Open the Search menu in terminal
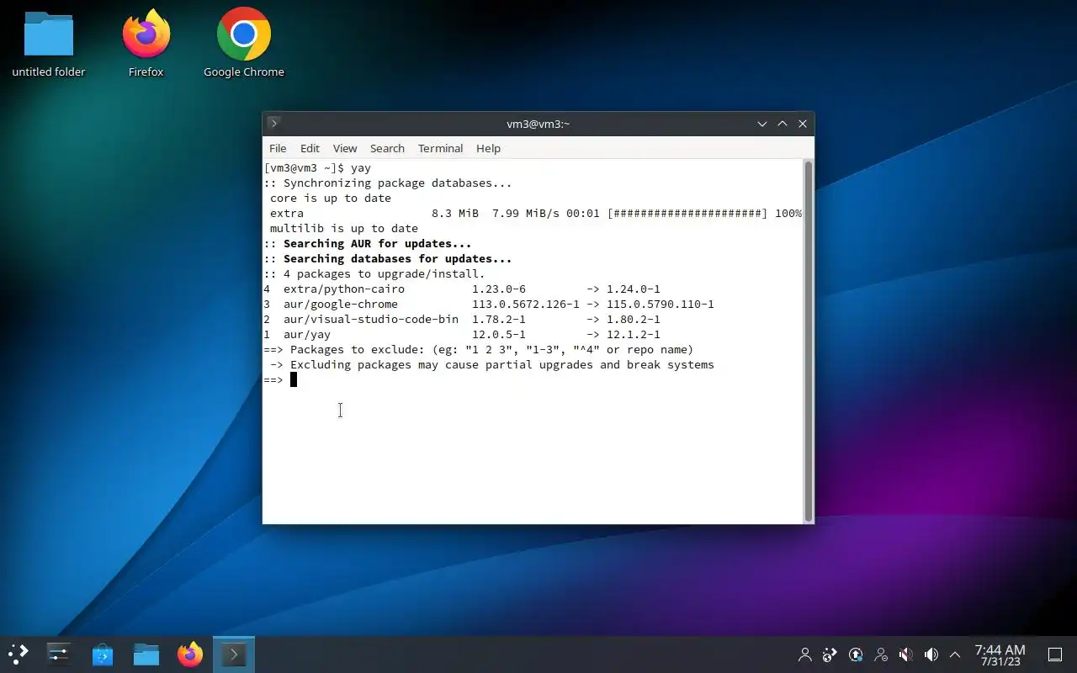 coord(387,148)
